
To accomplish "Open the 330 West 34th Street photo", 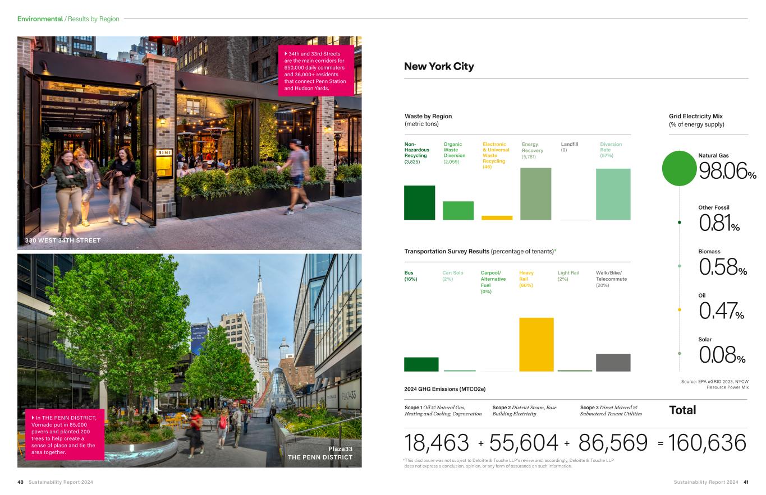I will (189, 143).
